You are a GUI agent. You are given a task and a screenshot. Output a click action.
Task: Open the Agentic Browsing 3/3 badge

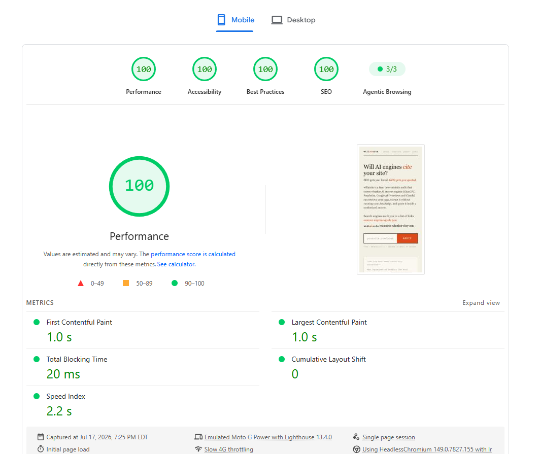point(387,69)
